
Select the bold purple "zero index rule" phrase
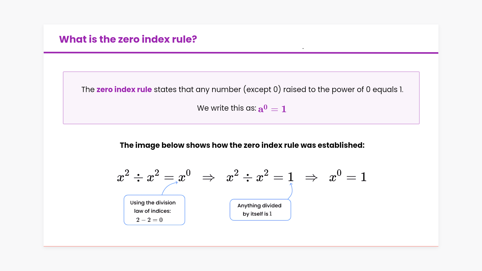(124, 90)
